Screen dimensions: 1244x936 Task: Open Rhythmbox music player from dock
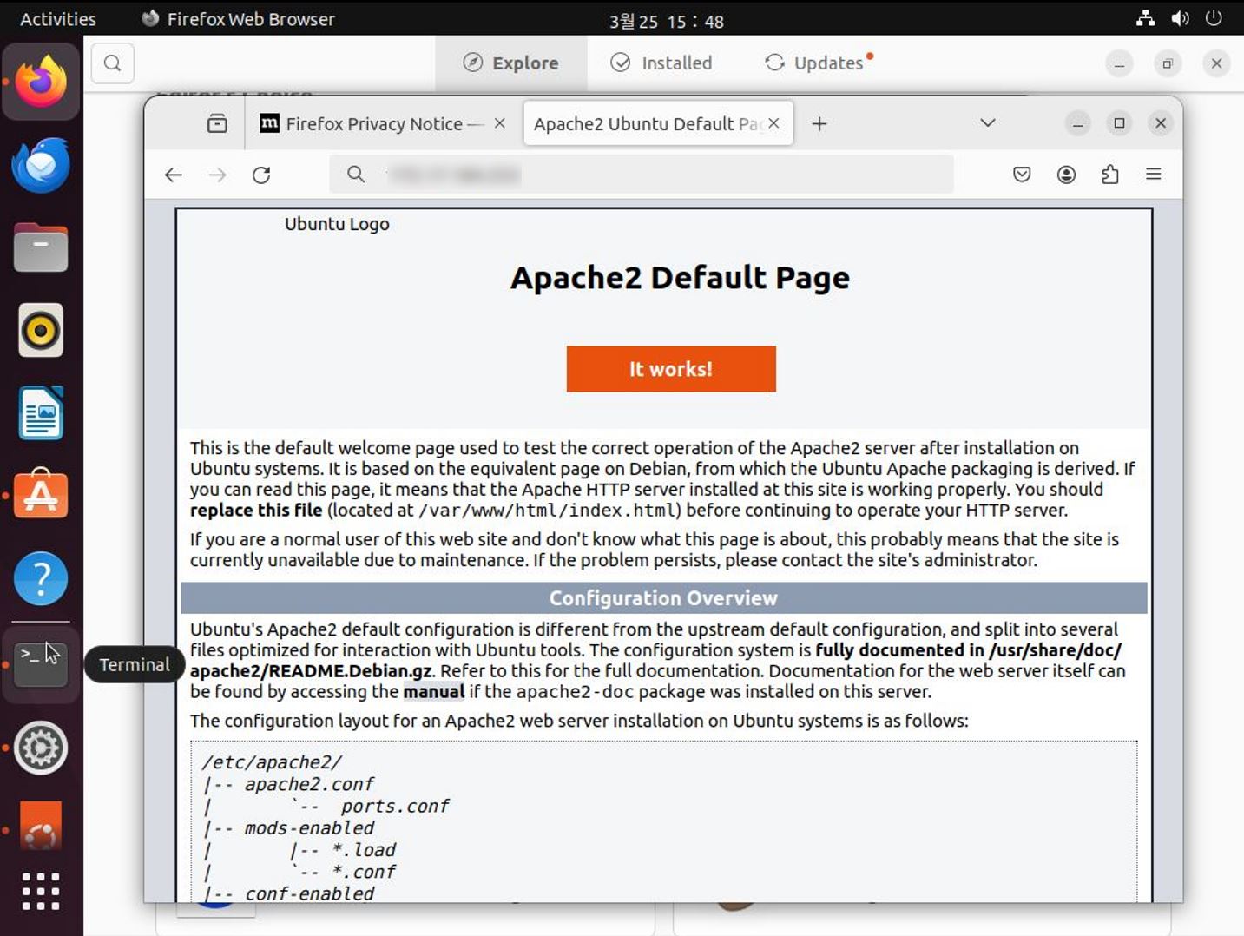41,330
